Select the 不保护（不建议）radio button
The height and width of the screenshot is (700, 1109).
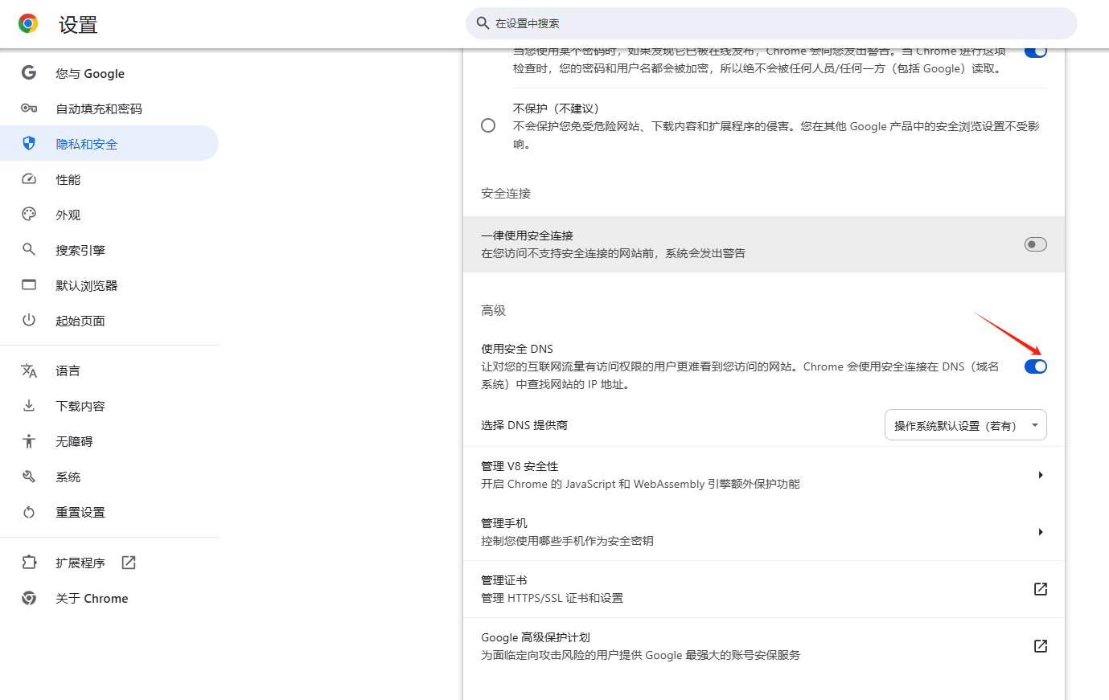point(488,125)
